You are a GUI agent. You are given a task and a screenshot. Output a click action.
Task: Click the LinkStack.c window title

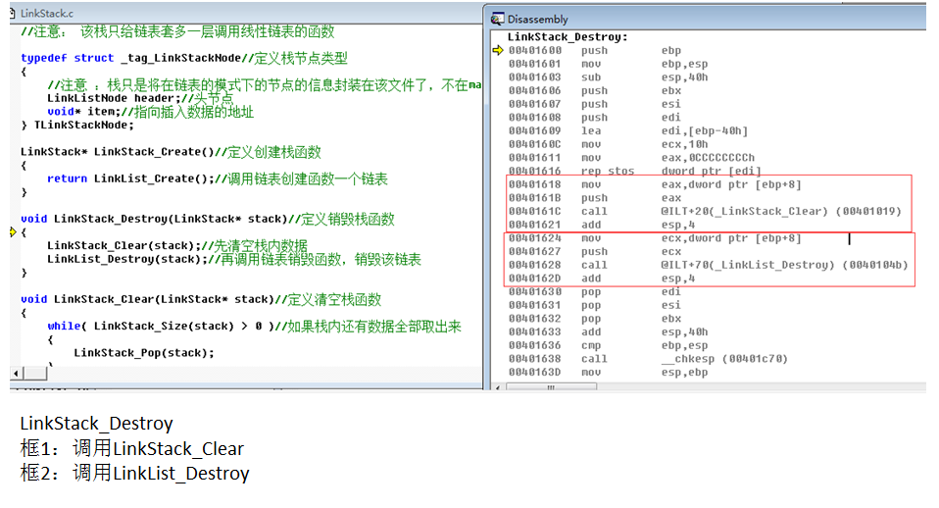click(47, 13)
